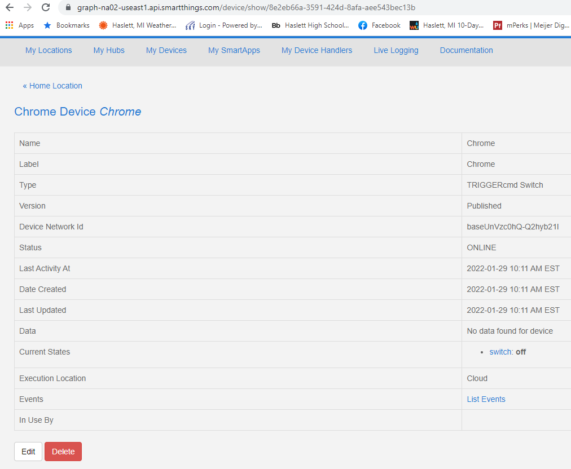571x469 pixels.
Task: Select 'No data found for device' text
Action: coord(510,331)
